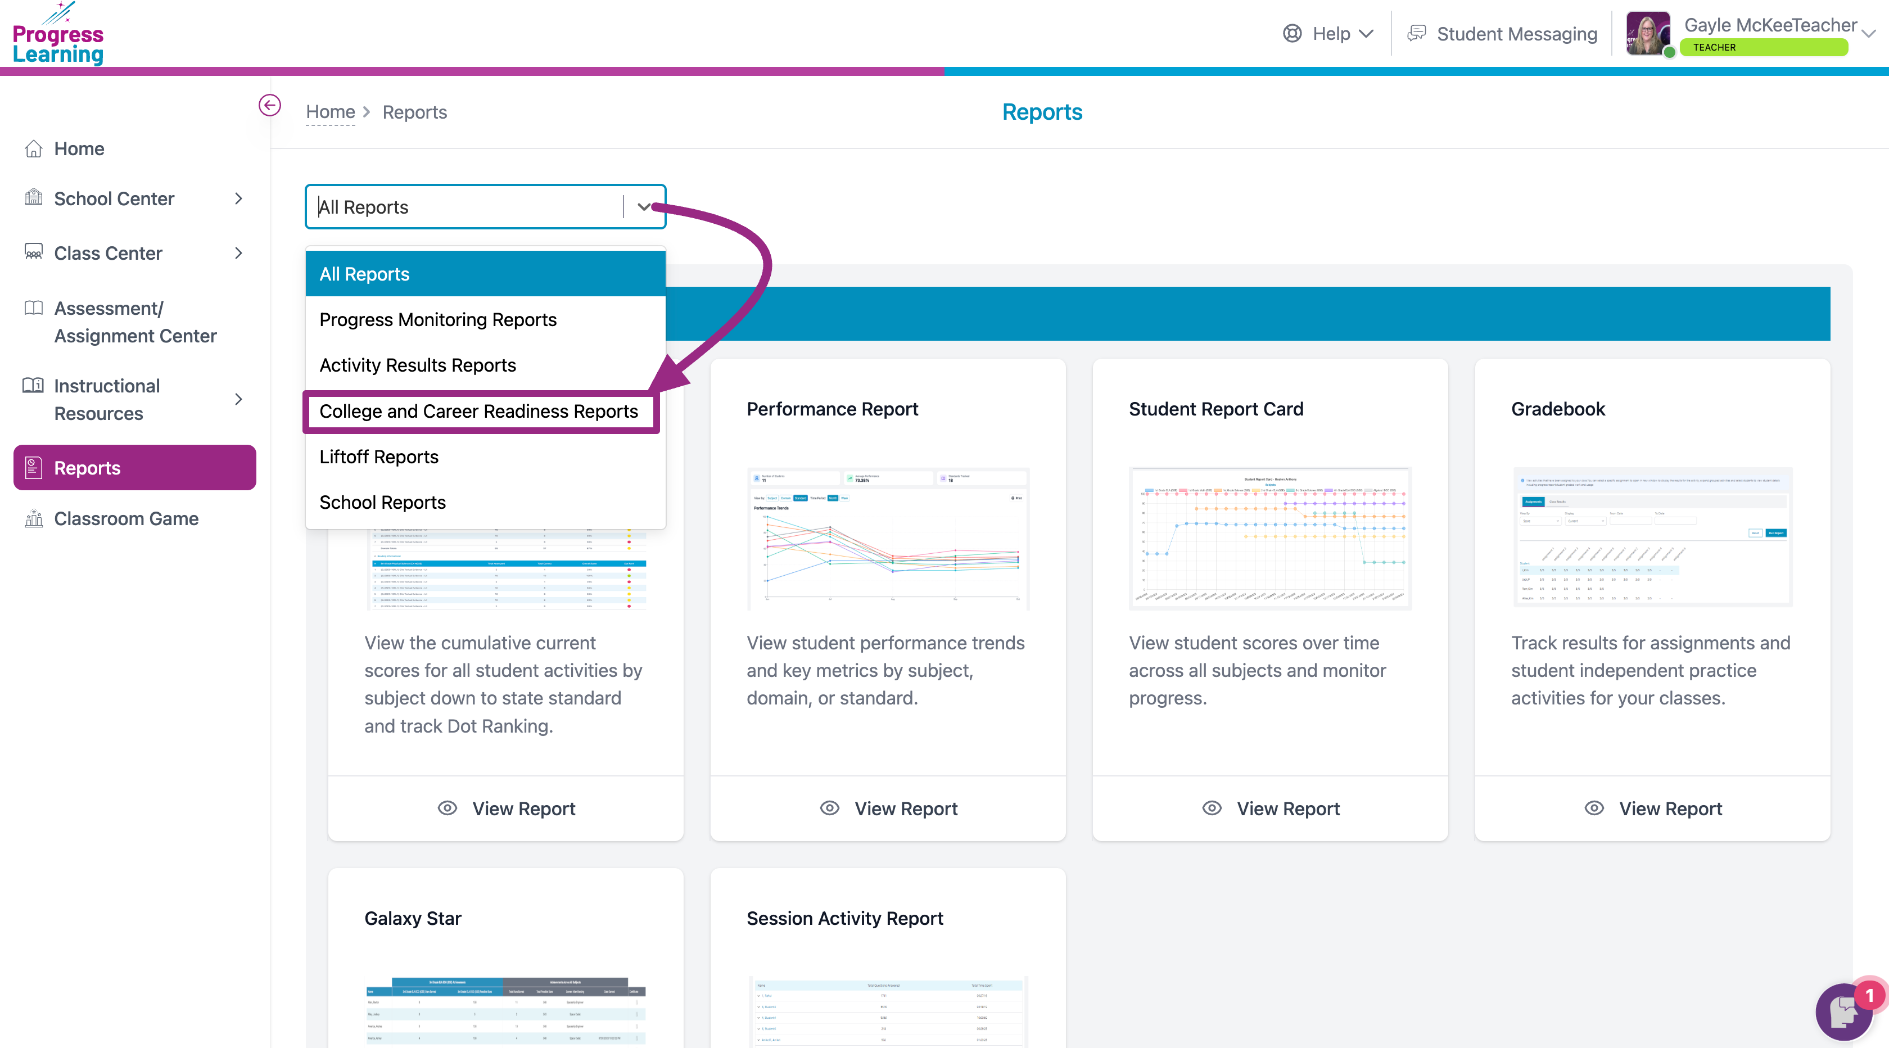Expand the Class Center submenu chevron
1889x1048 pixels.
[238, 253]
